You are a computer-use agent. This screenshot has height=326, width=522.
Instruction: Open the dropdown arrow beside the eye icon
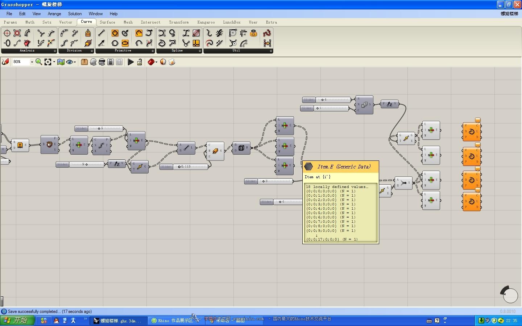tap(75, 62)
